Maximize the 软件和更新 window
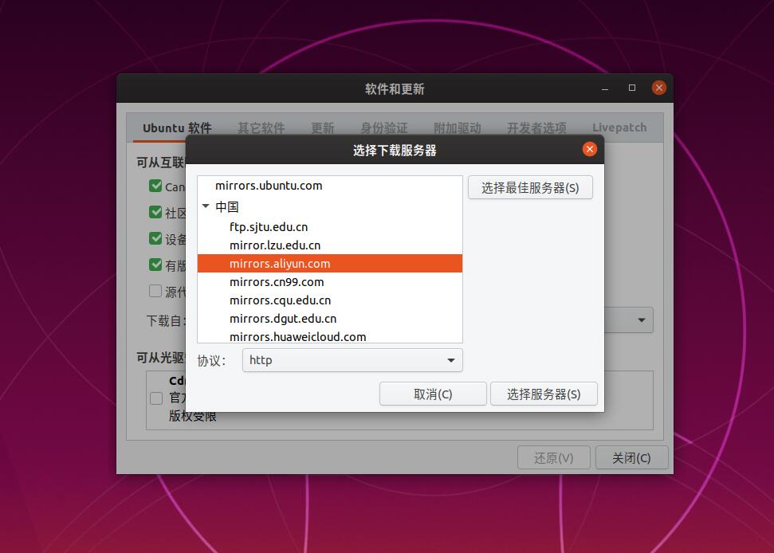Image resolution: width=774 pixels, height=553 pixels. pyautogui.click(x=632, y=88)
